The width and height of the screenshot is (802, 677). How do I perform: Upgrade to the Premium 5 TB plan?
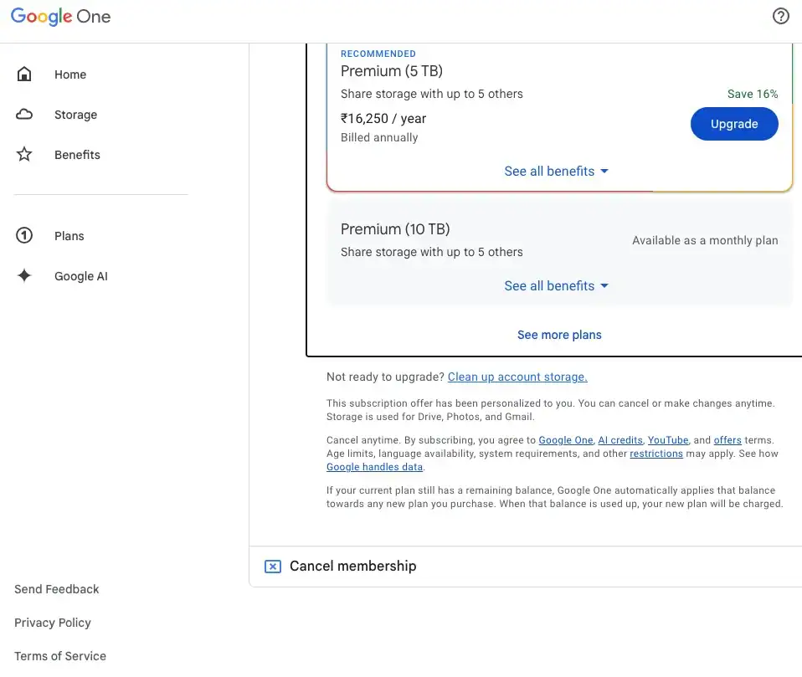click(734, 125)
